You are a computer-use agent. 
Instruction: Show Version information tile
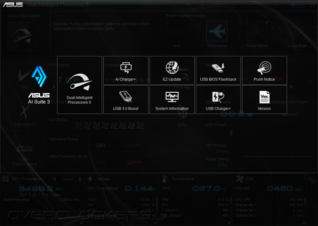264,100
